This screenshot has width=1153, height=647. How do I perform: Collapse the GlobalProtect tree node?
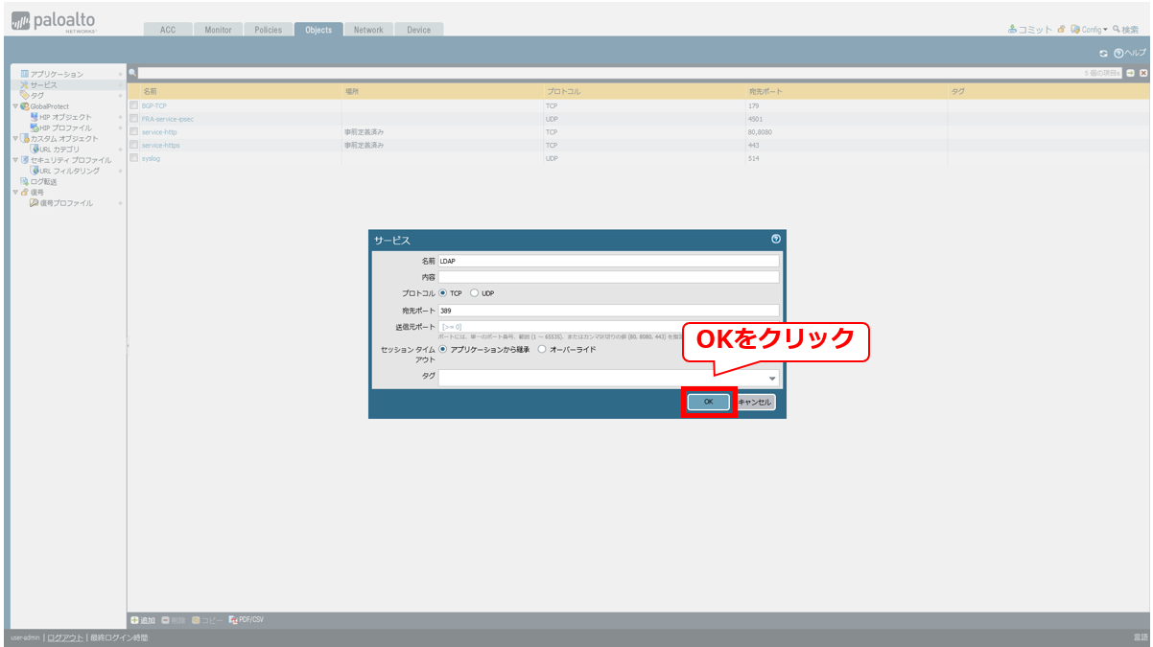coord(14,106)
